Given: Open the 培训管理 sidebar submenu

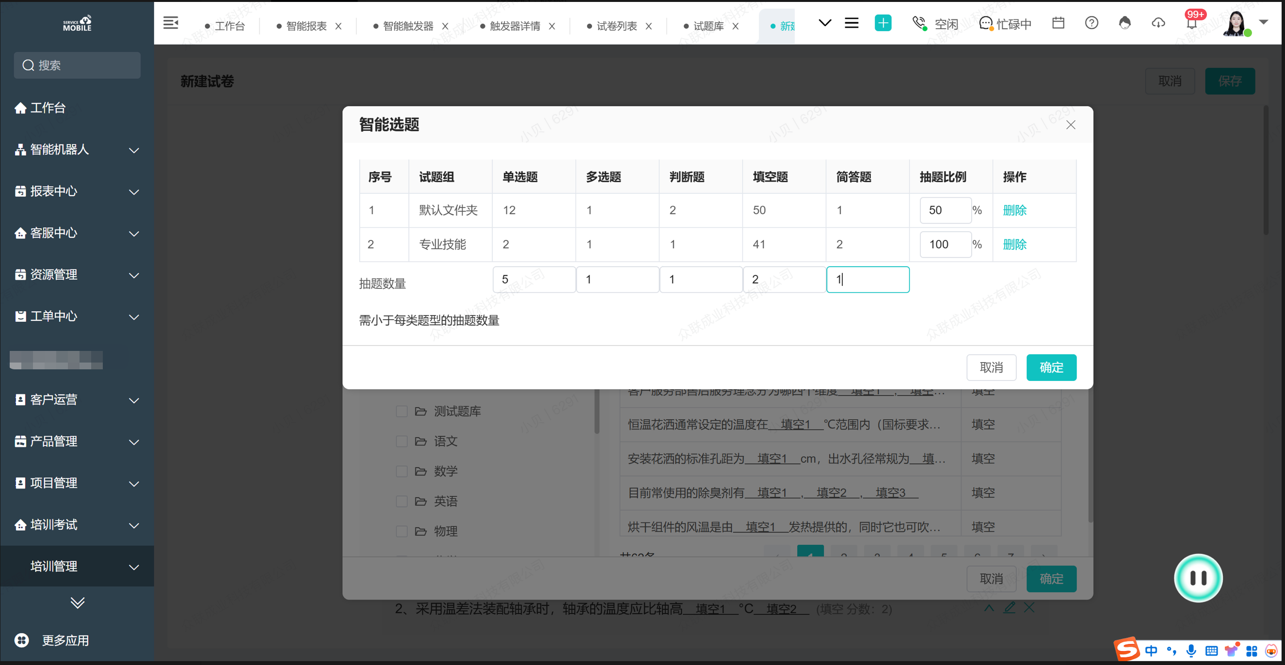Looking at the screenshot, I should tap(77, 566).
